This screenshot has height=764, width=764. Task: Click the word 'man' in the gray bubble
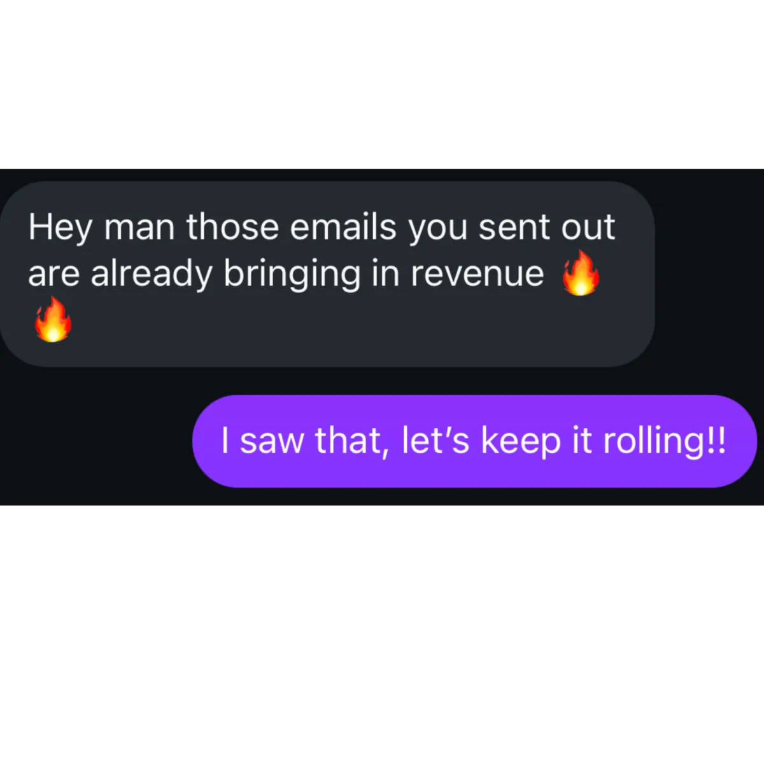pos(139,228)
